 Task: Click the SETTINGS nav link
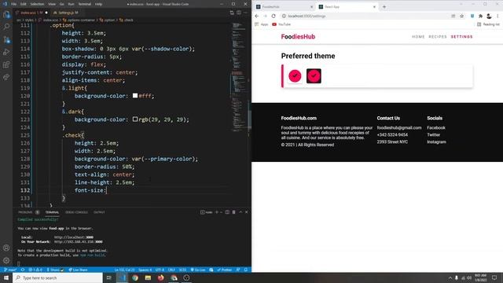click(461, 37)
